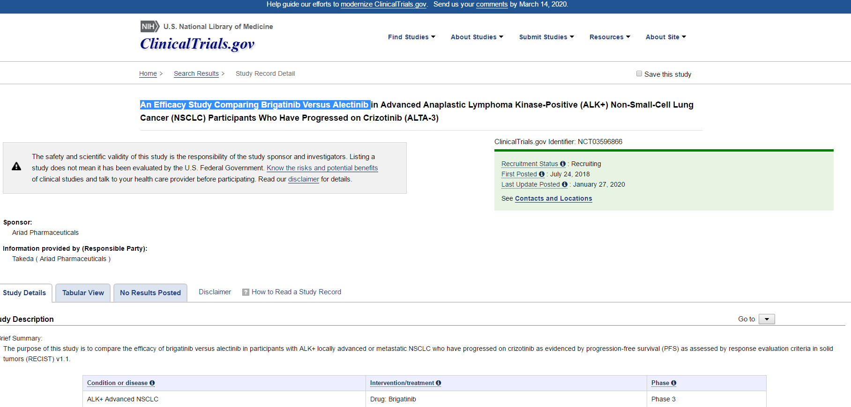The height and width of the screenshot is (407, 851).
Task: Click the Last Update Posted info icon
Action: [565, 184]
